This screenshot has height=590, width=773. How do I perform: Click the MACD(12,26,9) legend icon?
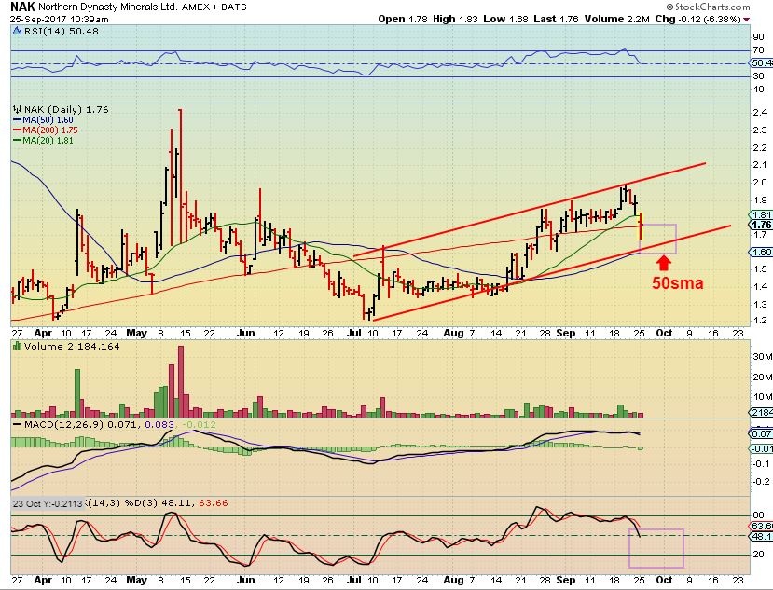(15, 425)
